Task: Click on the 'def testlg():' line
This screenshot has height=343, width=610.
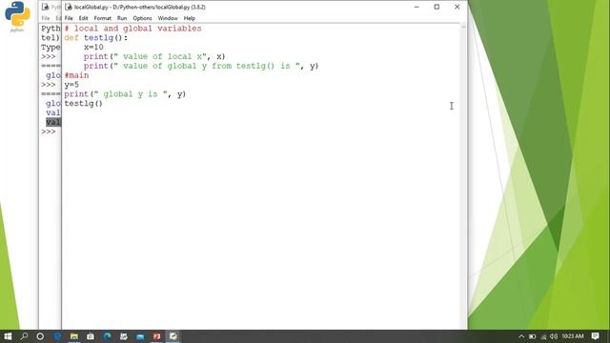Action: coord(95,38)
